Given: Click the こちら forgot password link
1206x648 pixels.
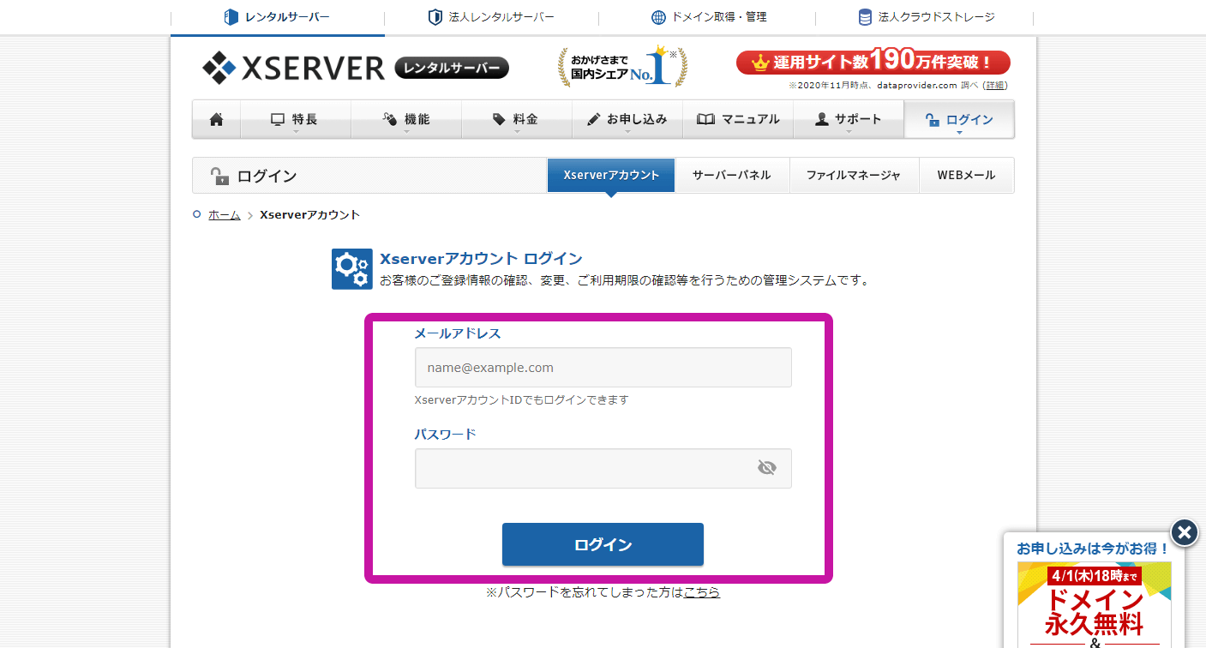Looking at the screenshot, I should [x=701, y=592].
